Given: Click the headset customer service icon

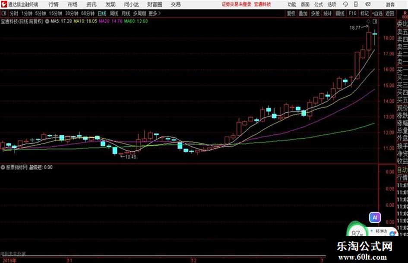Looking at the screenshot, I should click(345, 4).
